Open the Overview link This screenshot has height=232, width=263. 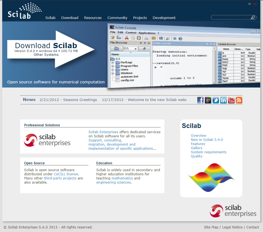(x=199, y=135)
